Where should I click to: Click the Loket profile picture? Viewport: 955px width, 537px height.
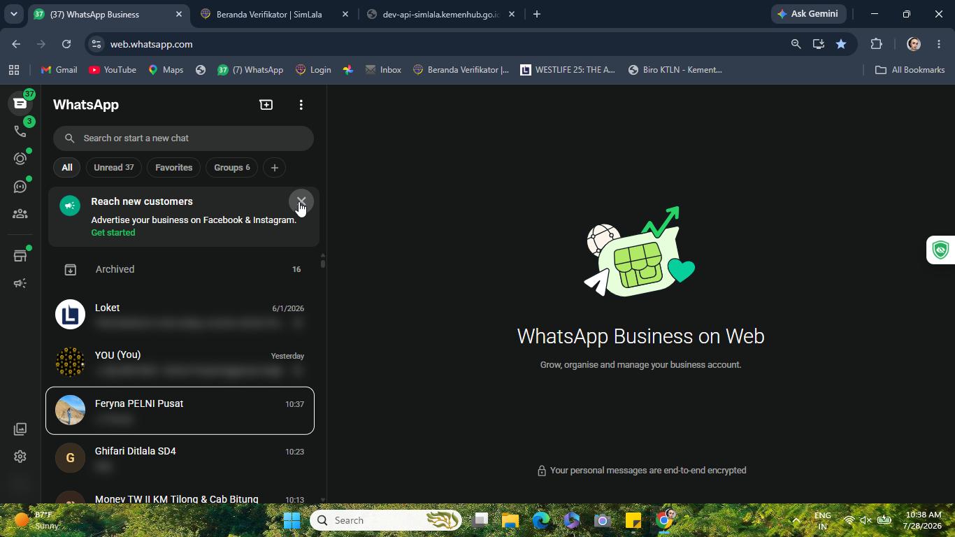click(70, 315)
